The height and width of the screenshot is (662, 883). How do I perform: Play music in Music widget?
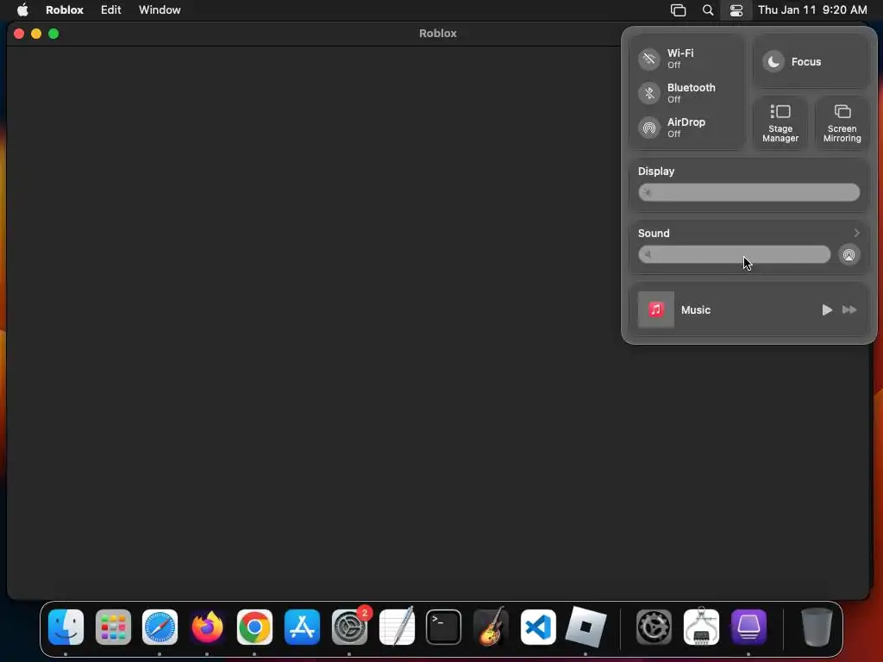coord(827,309)
